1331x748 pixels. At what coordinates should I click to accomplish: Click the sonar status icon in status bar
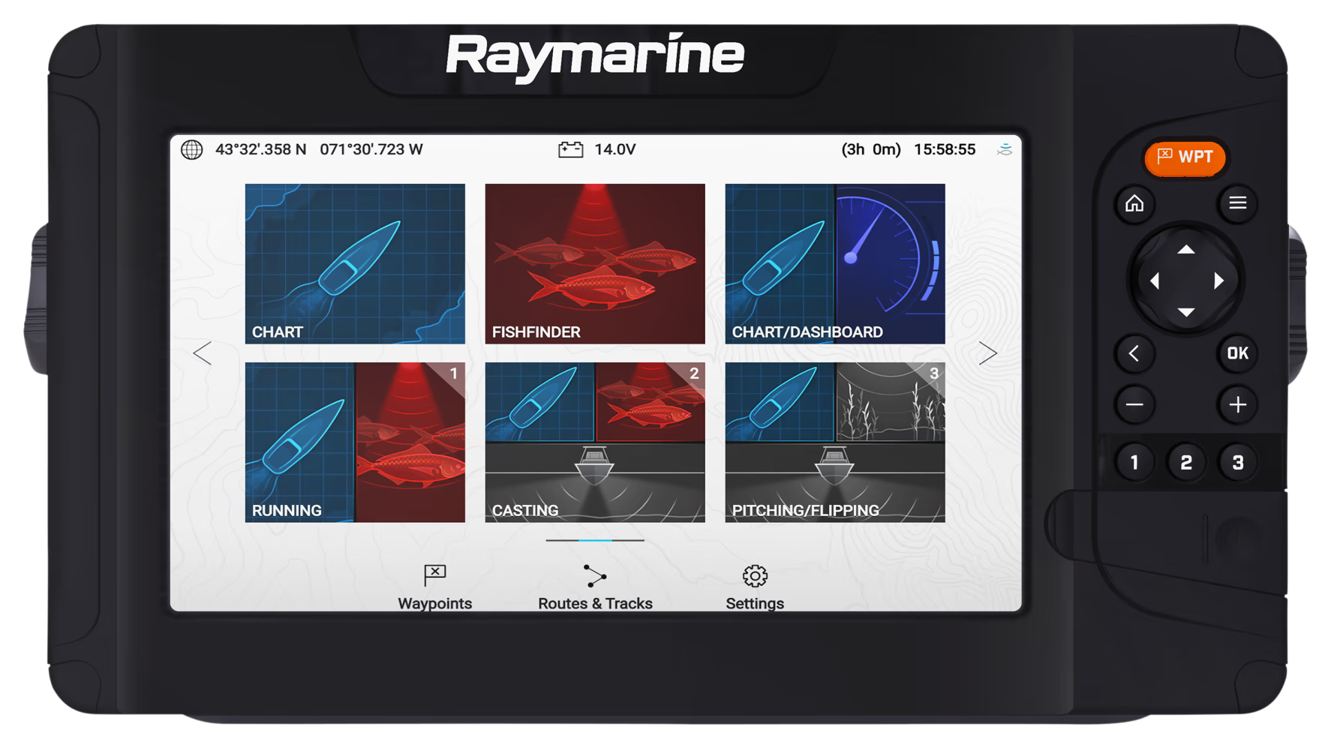pyautogui.click(x=1005, y=150)
